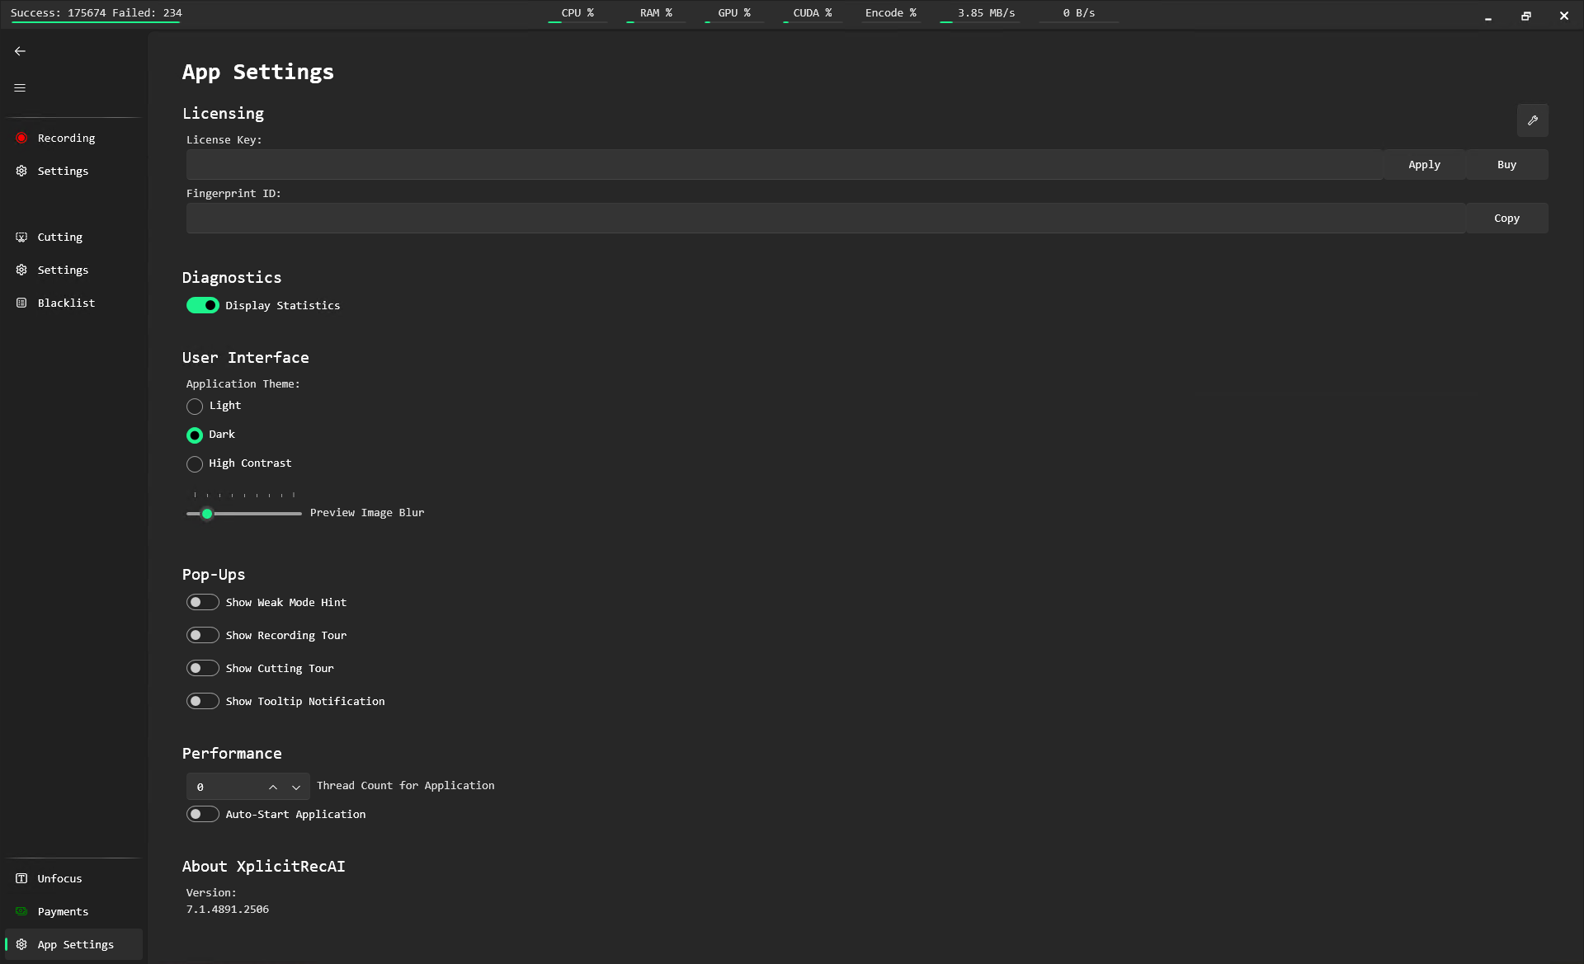Viewport: 1584px width, 964px height.
Task: Select App Settings in the sidebar
Action: point(76,944)
